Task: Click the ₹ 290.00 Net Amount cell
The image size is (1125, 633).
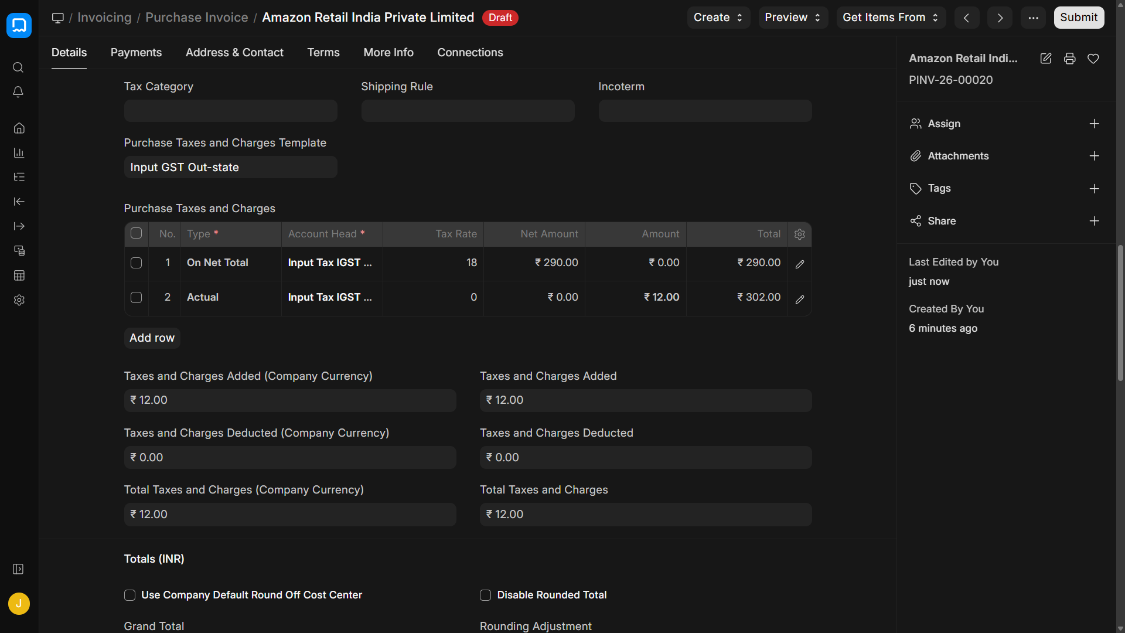Action: tap(534, 263)
